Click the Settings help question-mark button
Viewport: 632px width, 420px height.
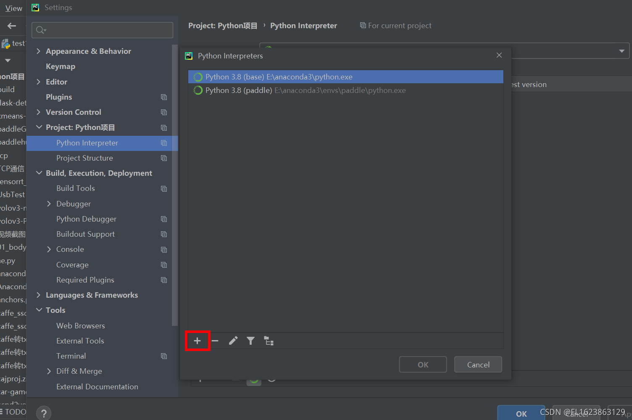[x=44, y=413]
